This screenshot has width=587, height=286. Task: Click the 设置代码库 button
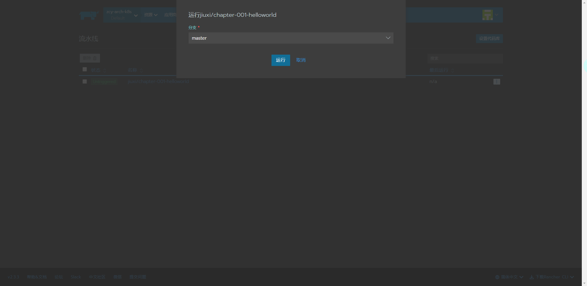489,39
